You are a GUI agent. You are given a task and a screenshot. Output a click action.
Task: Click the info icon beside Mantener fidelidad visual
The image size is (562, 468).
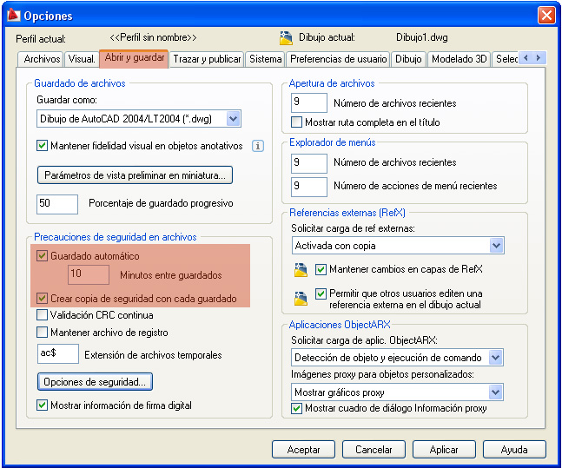(x=258, y=146)
